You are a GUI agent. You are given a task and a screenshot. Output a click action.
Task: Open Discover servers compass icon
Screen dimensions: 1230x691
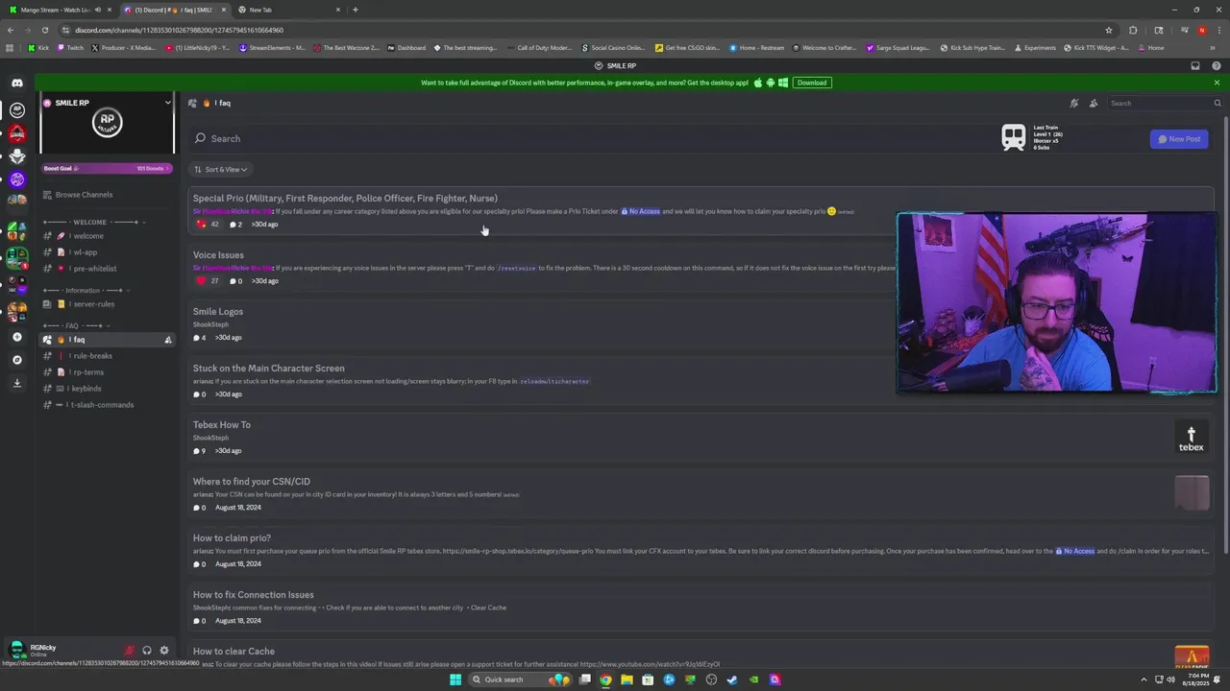(16, 360)
